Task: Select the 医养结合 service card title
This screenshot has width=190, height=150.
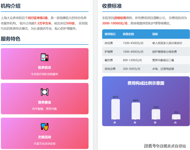Action: (44, 68)
